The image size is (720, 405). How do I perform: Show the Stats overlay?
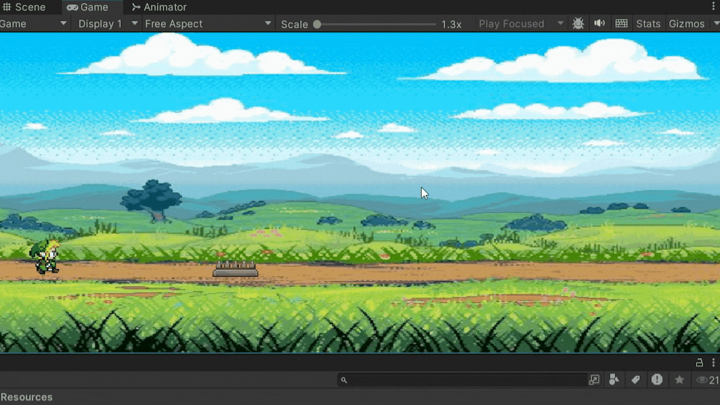tap(648, 24)
